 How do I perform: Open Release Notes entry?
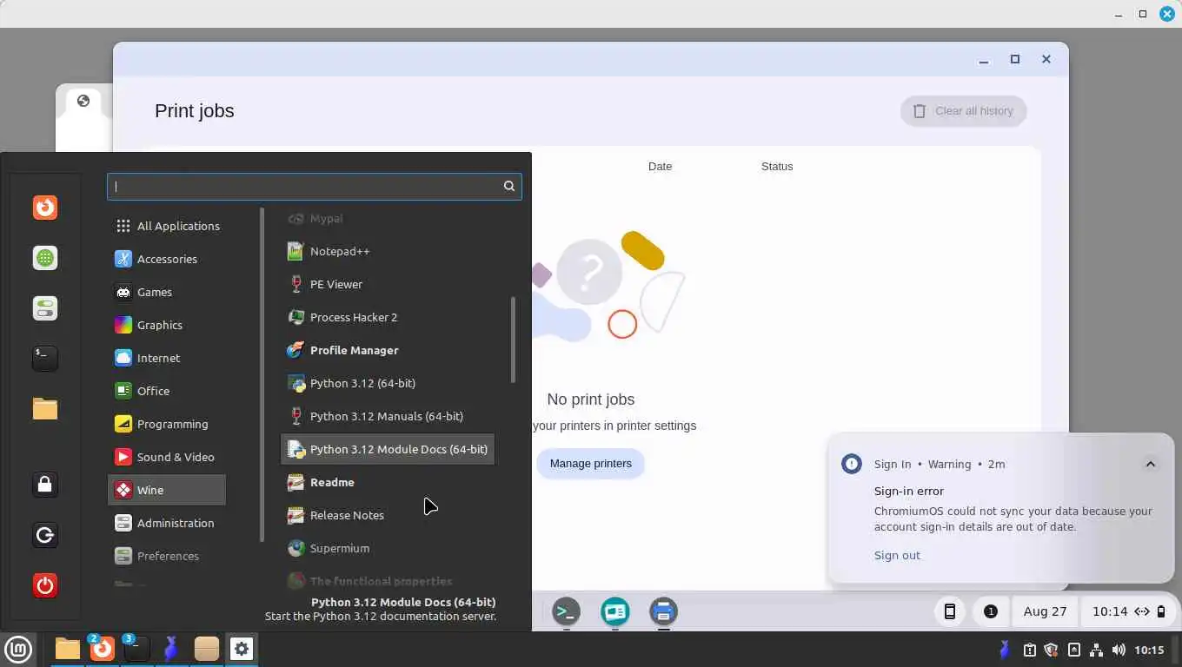(x=388, y=515)
